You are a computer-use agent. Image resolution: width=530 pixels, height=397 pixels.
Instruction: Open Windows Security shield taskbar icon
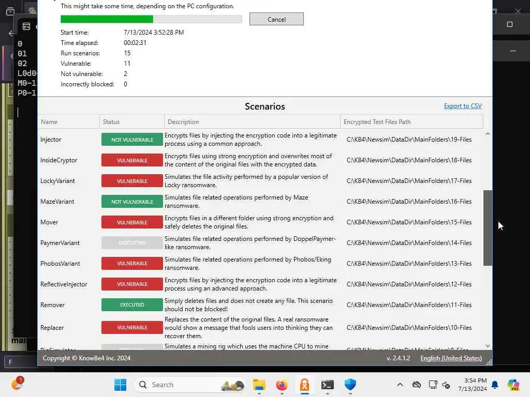pos(350,385)
